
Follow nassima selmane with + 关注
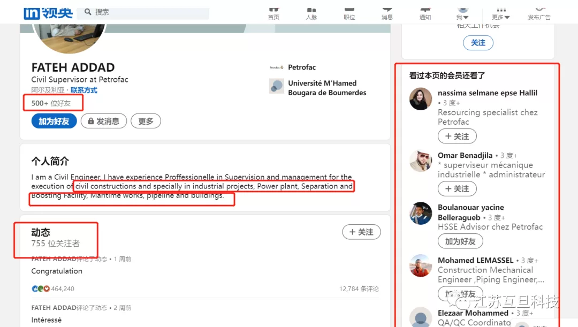click(457, 136)
